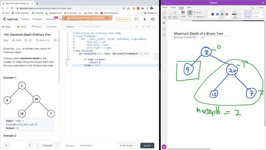Viewport: 266px width, 150px height.
Task: Open Problems link in LeetCode navbar
Action: (37, 19)
